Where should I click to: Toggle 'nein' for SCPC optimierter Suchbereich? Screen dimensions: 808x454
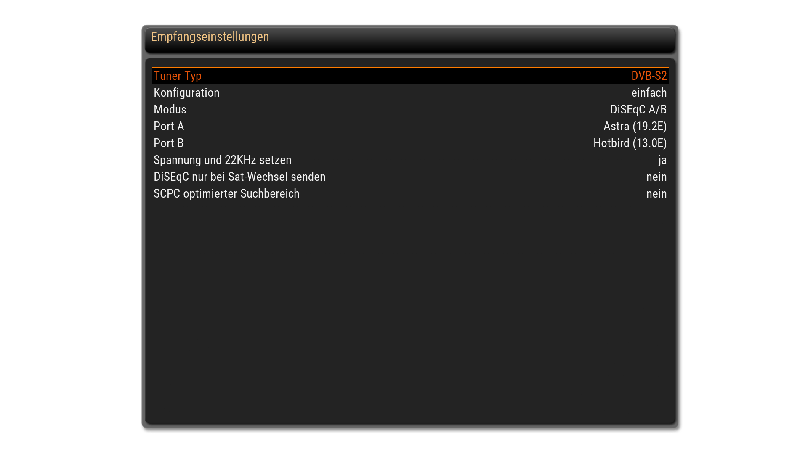pyautogui.click(x=656, y=193)
